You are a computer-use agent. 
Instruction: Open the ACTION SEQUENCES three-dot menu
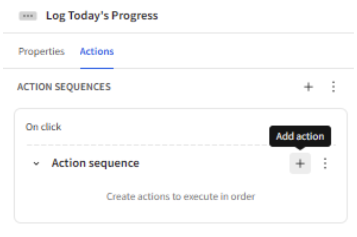click(x=333, y=87)
